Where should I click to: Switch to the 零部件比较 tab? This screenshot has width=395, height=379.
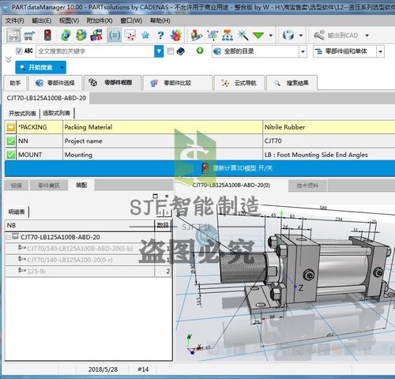pyautogui.click(x=178, y=83)
